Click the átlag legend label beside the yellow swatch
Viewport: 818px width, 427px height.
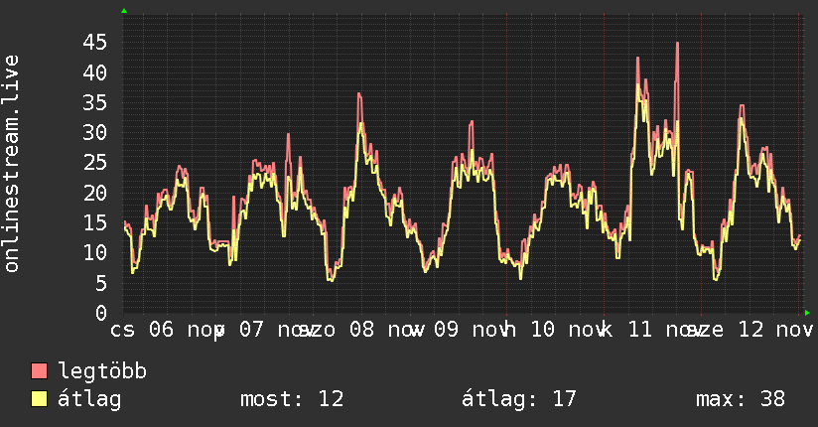(x=89, y=399)
